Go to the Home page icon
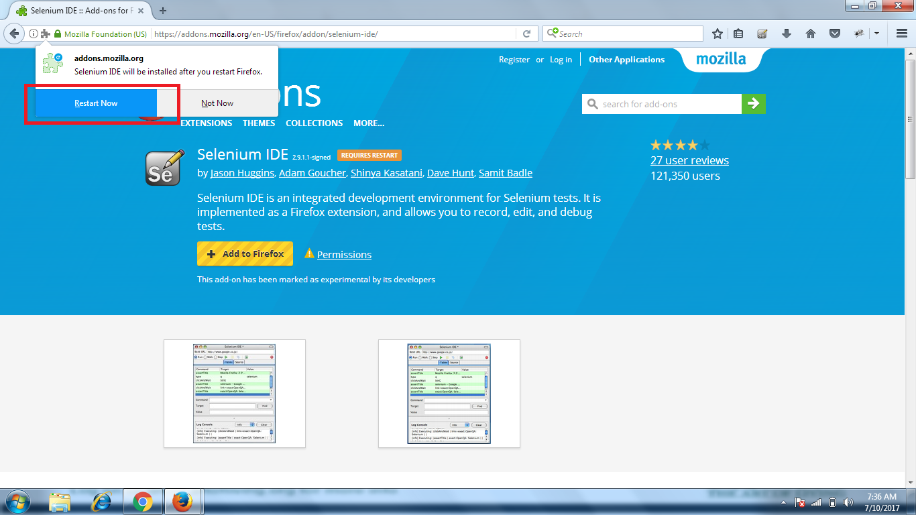Screen dimensions: 916x515 point(811,34)
